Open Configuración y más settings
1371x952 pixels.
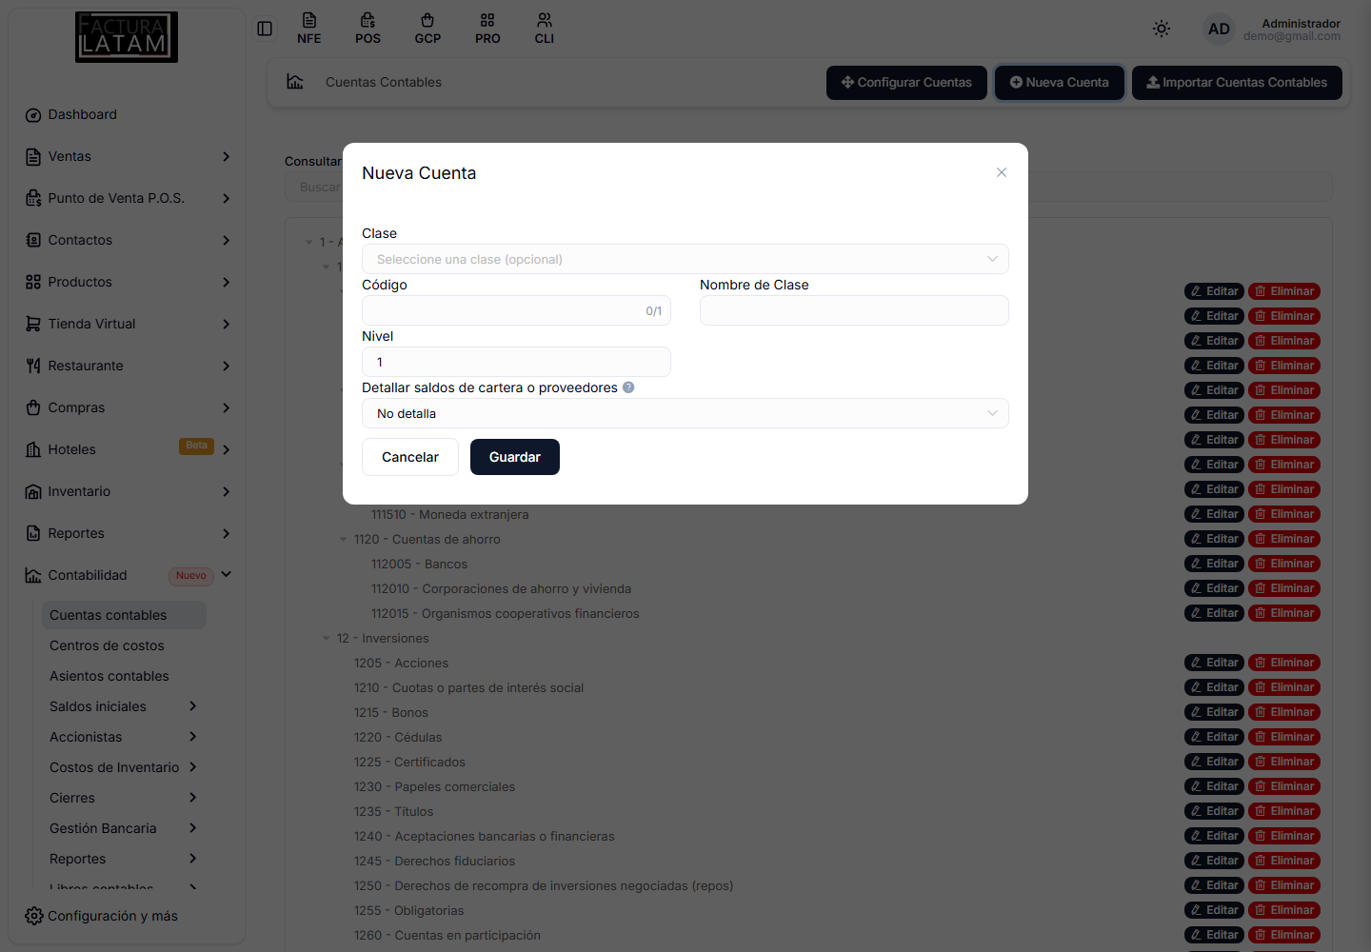(101, 916)
